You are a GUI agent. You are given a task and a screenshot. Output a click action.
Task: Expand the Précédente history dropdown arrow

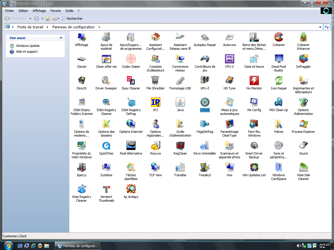click(x=30, y=19)
